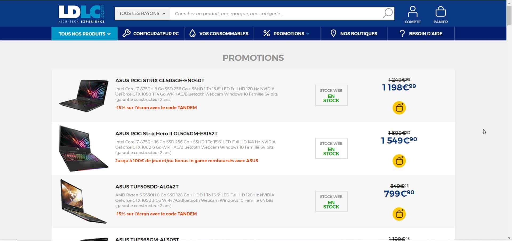512x241 pixels.
Task: Click the page vertical scrollbar thumb
Action: click(x=509, y=15)
